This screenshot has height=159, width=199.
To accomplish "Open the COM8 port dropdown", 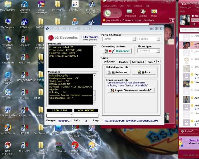I will 134,39.
